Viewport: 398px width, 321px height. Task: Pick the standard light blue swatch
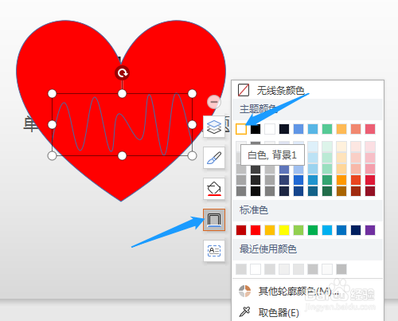327,230
